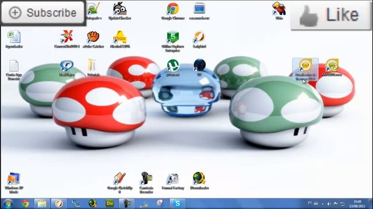This screenshot has height=209, width=373.
Task: Launch RealPlayer desktop shortcut
Action: pos(67,69)
